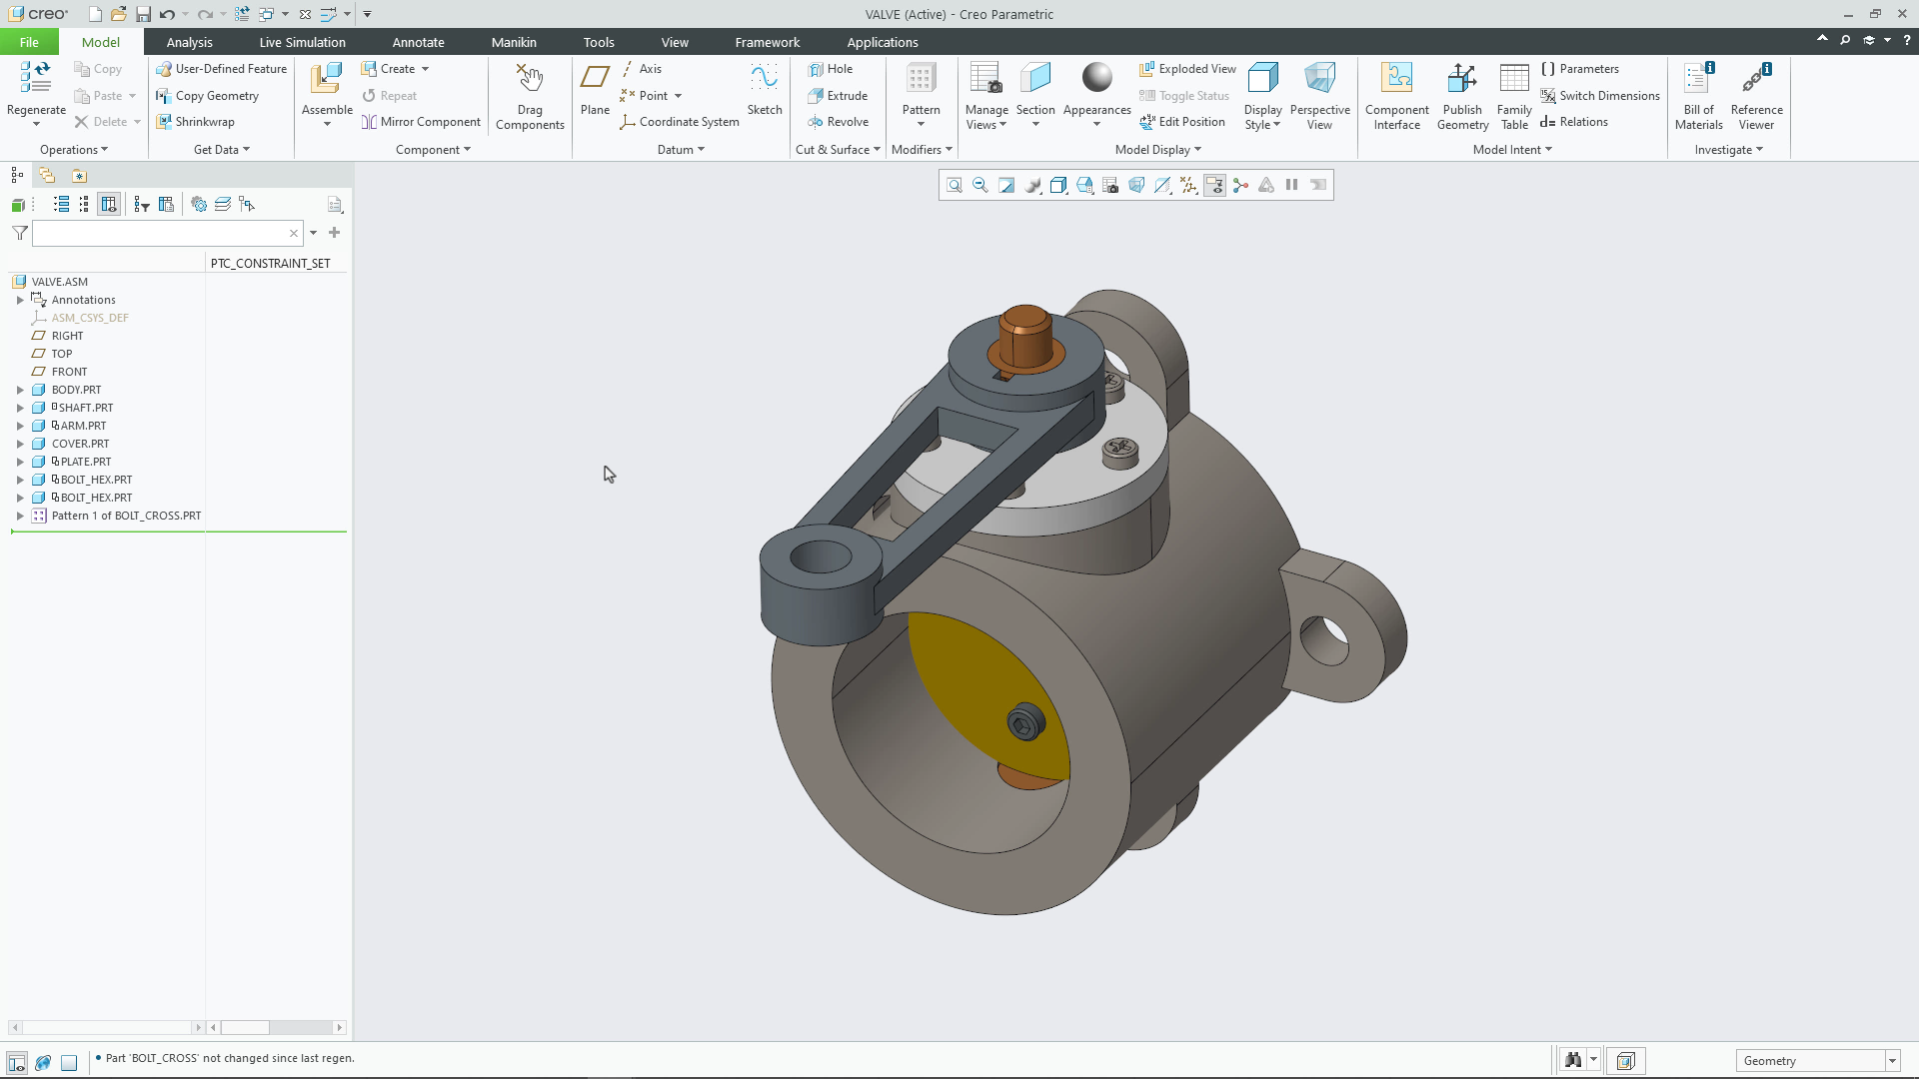Screen dimensions: 1919x1079
Task: Click Repaint in the graphics toolbar
Action: click(x=1006, y=185)
